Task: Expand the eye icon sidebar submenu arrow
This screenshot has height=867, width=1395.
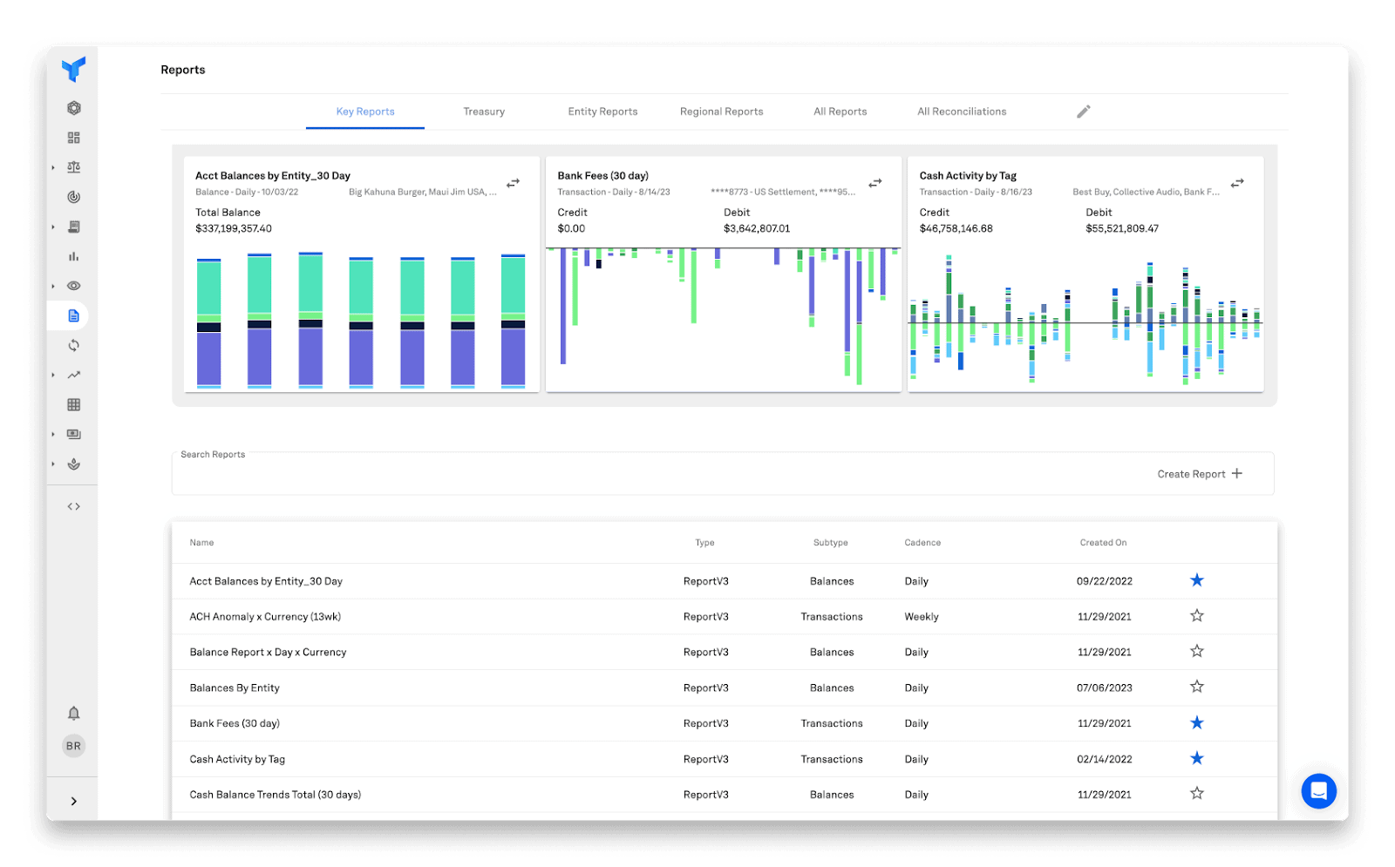Action: [x=53, y=286]
